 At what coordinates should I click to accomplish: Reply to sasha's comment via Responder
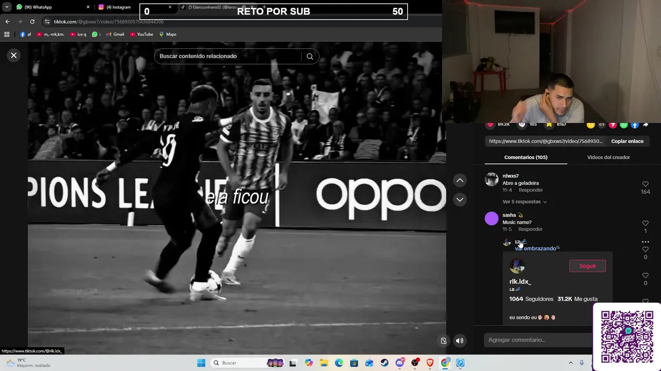(531, 229)
